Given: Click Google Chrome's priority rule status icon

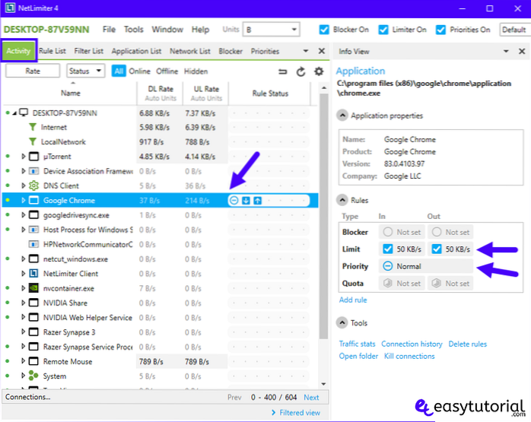Looking at the screenshot, I should [234, 201].
